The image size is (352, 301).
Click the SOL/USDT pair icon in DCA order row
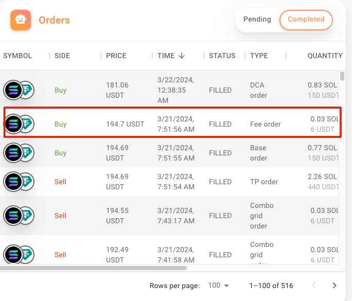pos(19,90)
